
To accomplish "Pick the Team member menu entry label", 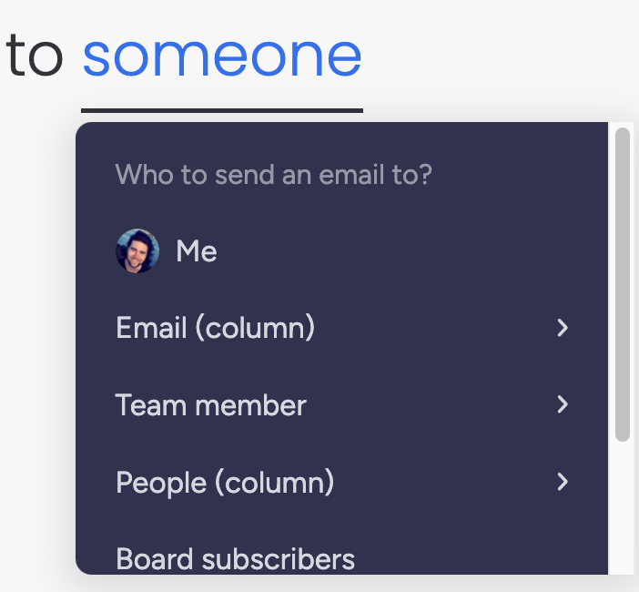I will pos(210,405).
